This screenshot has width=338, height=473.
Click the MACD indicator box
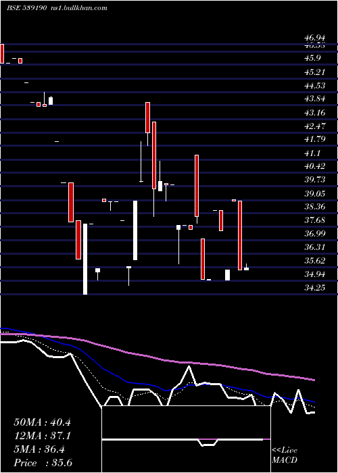click(x=186, y=439)
